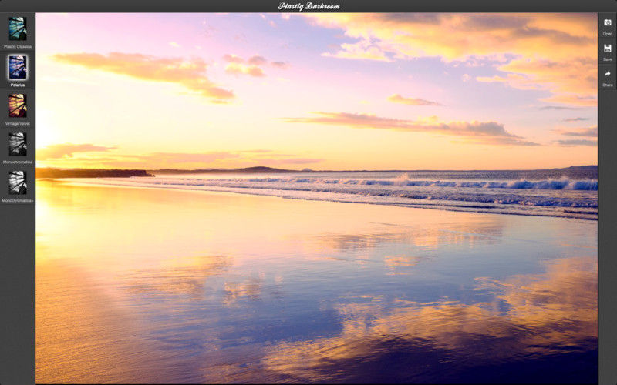Click the Plastiq Darkroom window title
617x385 pixels.
pos(308,6)
